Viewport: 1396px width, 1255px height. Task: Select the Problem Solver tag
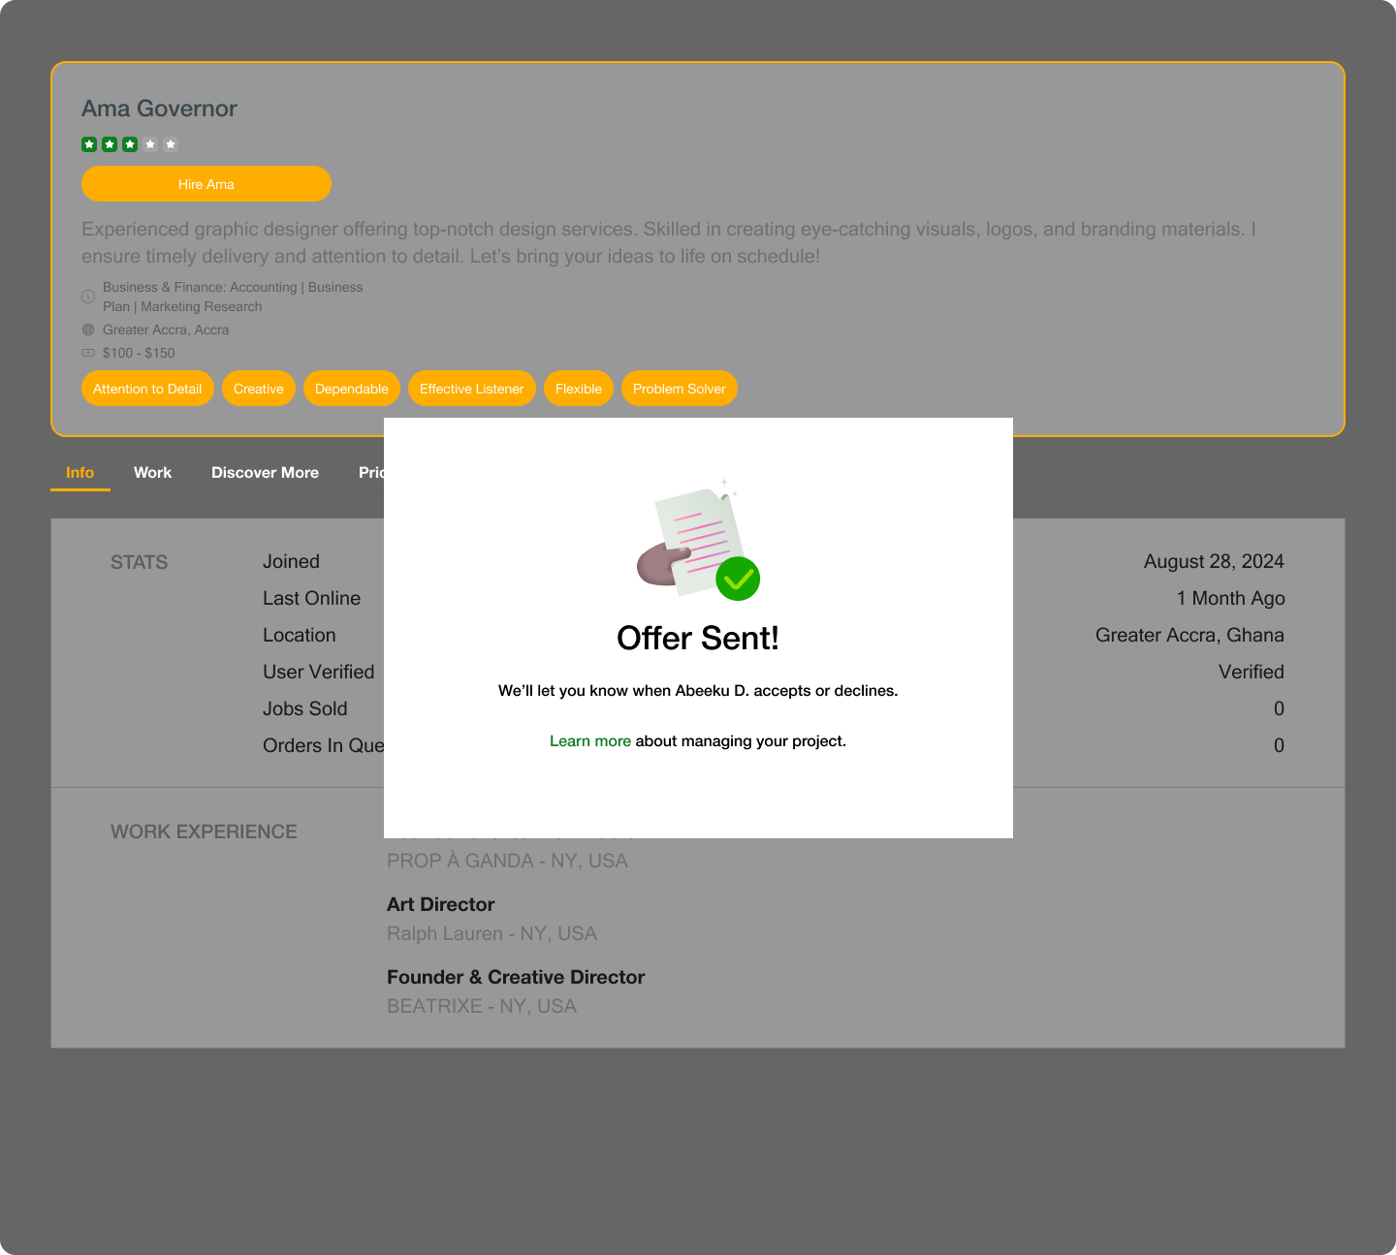pyautogui.click(x=680, y=389)
